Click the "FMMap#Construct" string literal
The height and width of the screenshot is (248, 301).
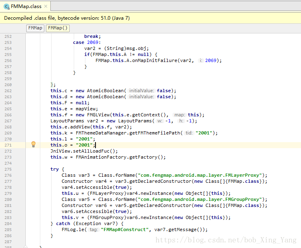coord(125,229)
